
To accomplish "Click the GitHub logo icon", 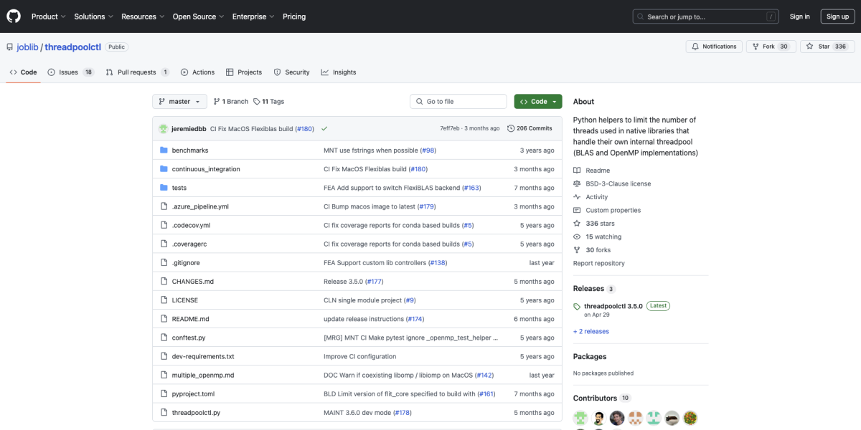I will coord(14,16).
